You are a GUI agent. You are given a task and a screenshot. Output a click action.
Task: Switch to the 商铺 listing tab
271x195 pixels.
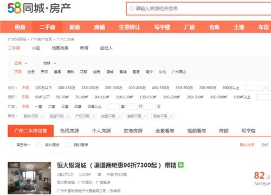[x=224, y=131]
